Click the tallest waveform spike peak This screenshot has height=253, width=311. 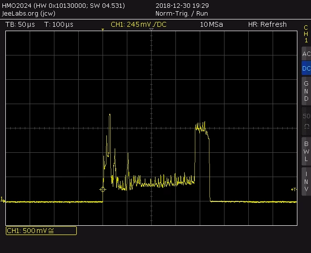tap(110, 115)
